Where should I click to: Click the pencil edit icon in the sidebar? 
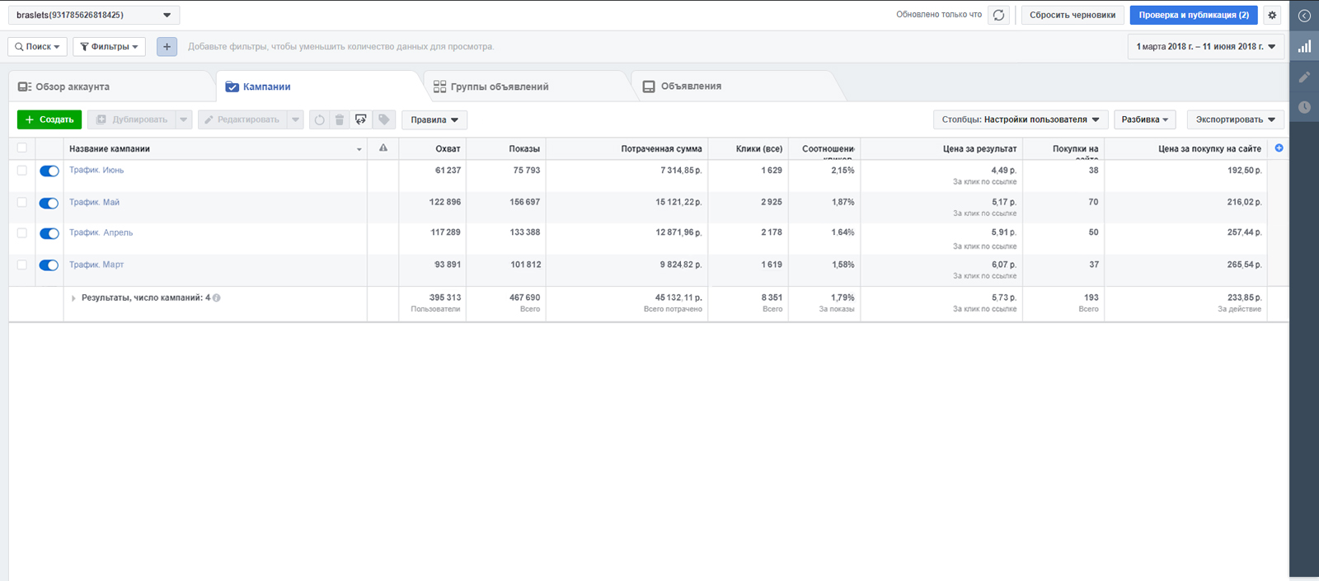tap(1304, 77)
